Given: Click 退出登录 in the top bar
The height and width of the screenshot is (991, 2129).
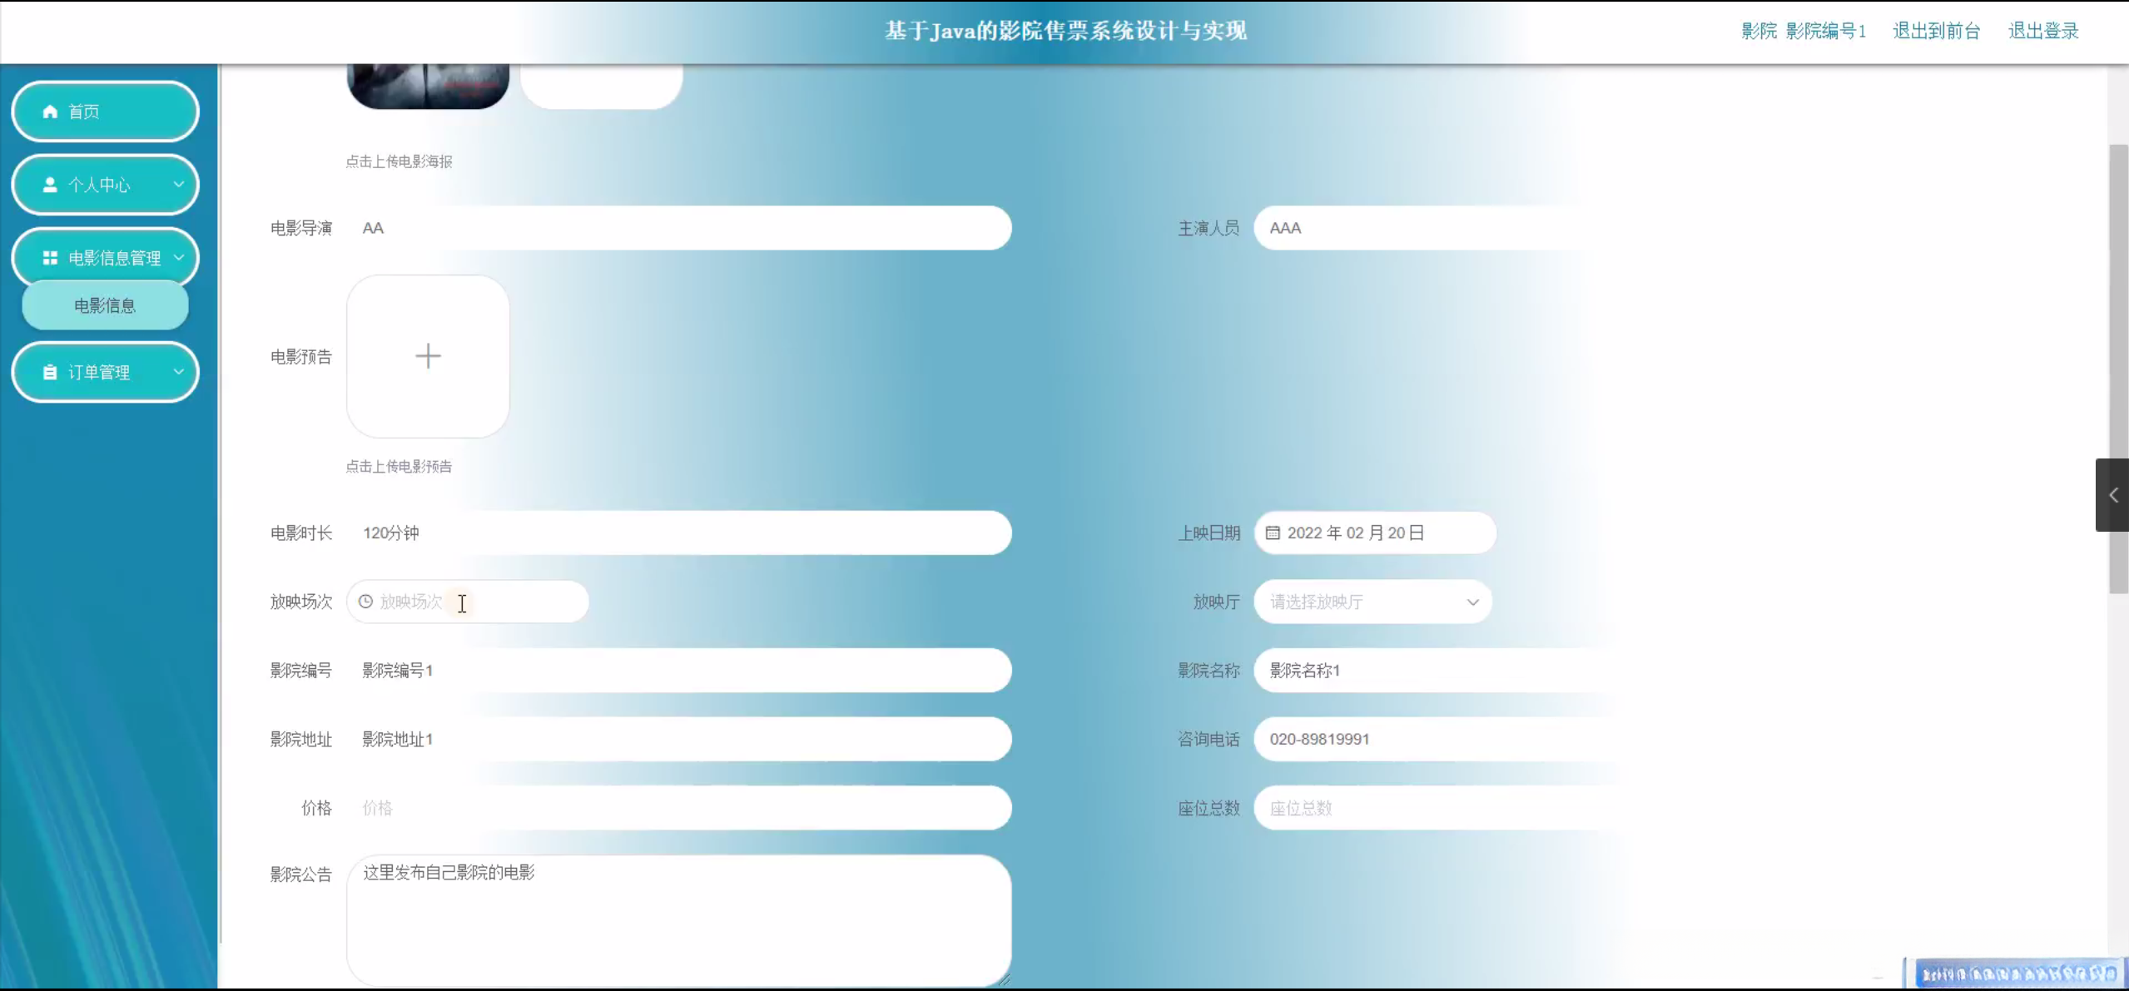Looking at the screenshot, I should pos(2043,31).
